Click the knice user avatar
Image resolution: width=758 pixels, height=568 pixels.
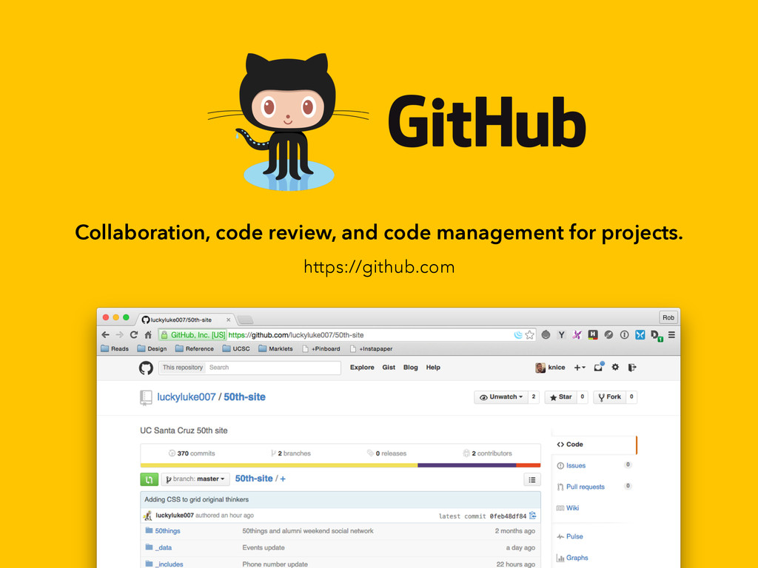[x=540, y=368]
